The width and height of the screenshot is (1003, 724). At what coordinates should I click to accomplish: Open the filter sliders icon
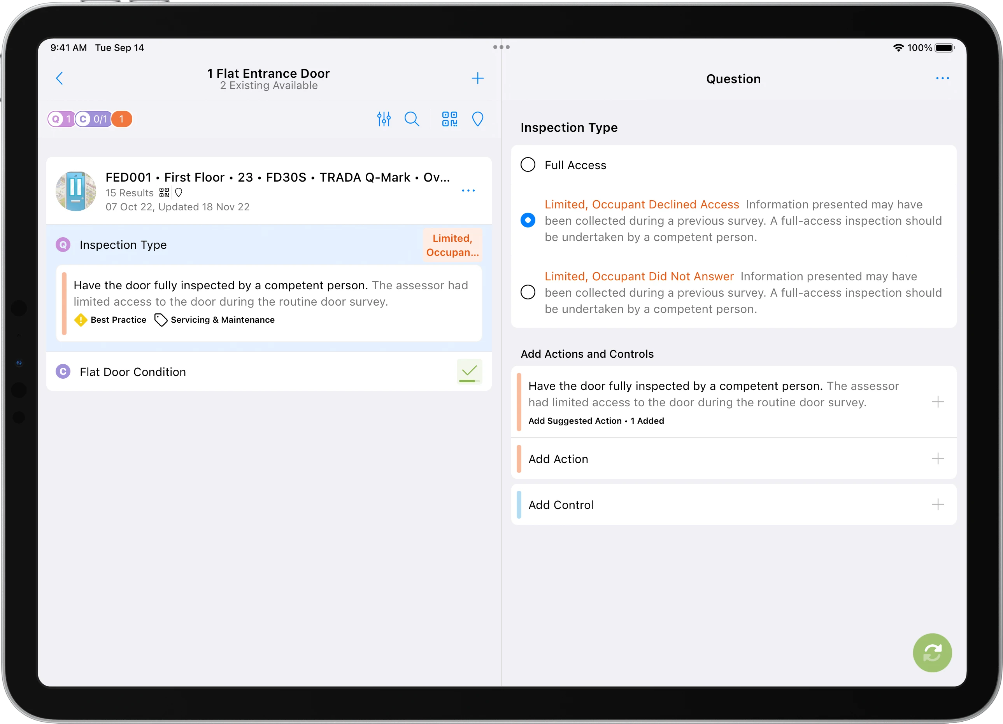[384, 119]
